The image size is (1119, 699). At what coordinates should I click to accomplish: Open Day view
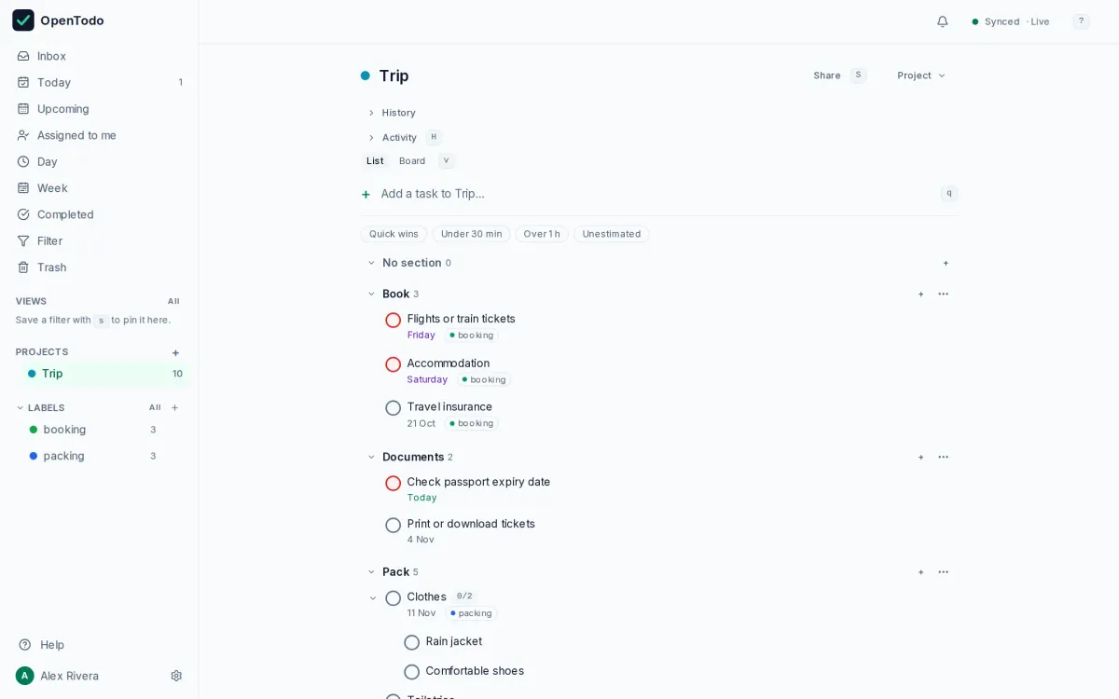point(99,161)
